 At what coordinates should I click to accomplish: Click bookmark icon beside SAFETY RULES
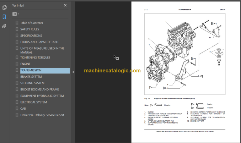pos(17,29)
